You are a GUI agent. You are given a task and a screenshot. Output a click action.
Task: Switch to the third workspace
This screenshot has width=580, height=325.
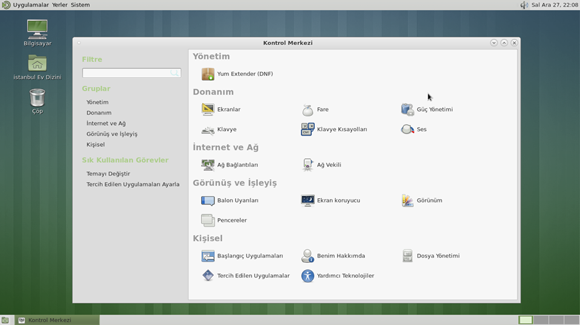[556, 320]
